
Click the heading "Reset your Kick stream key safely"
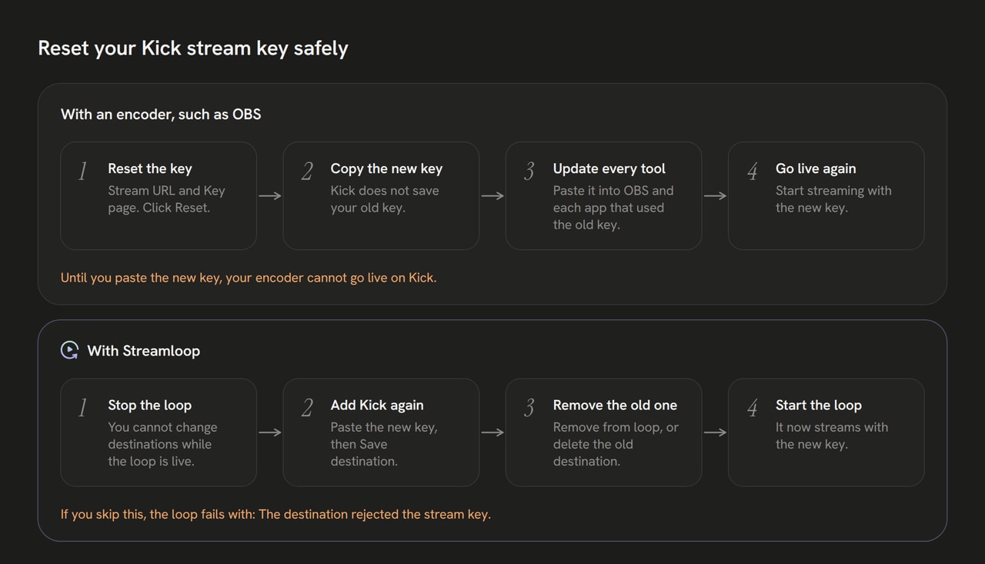coord(193,48)
